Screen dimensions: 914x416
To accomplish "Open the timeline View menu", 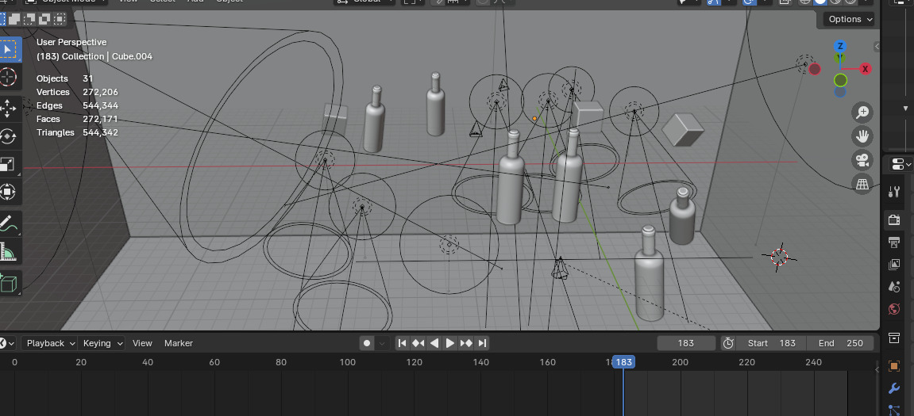I will pos(142,343).
